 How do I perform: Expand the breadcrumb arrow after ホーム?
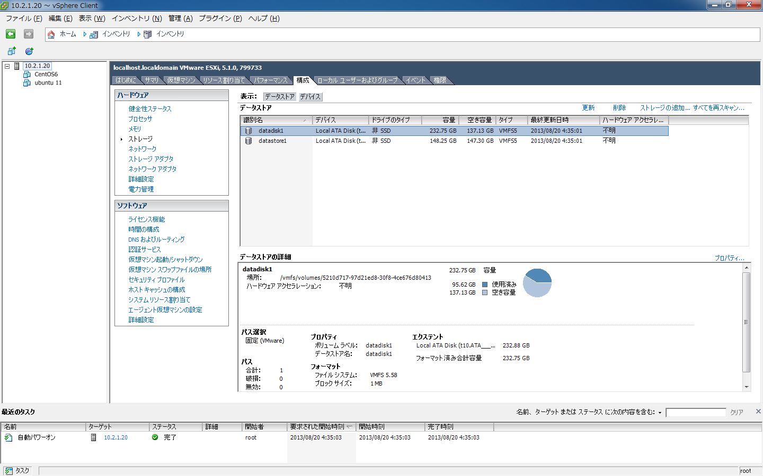84,34
